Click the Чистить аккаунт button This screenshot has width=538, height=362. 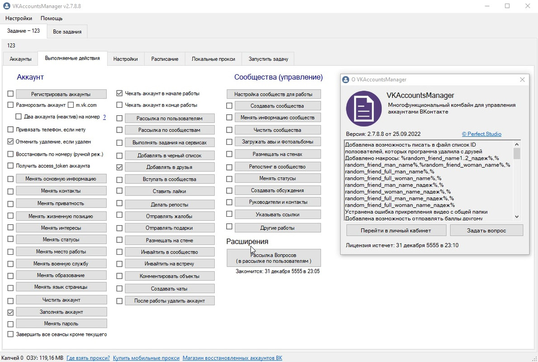pos(61,300)
